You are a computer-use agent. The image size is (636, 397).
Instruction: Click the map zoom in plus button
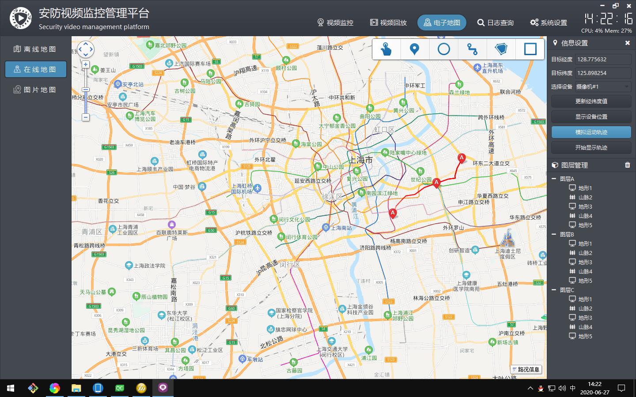coord(86,64)
